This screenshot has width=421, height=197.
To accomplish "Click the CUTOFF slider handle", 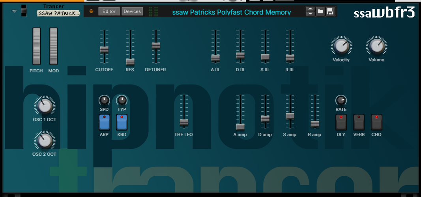I will tap(104, 50).
